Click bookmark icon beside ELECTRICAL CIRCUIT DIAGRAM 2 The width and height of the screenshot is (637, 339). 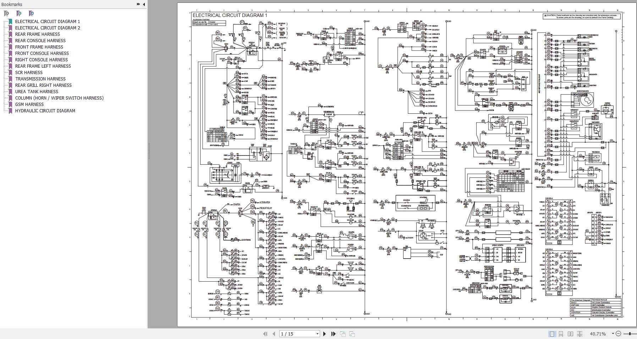click(10, 28)
